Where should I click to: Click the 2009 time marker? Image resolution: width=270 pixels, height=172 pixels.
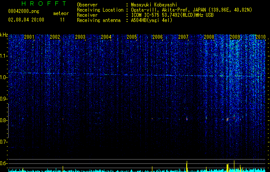coord(235,37)
